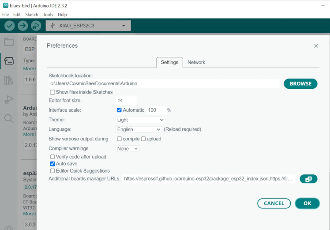330x230 pixels.
Task: Click the USB icon beside XIAO_ESP32C3
Action: pos(52,26)
